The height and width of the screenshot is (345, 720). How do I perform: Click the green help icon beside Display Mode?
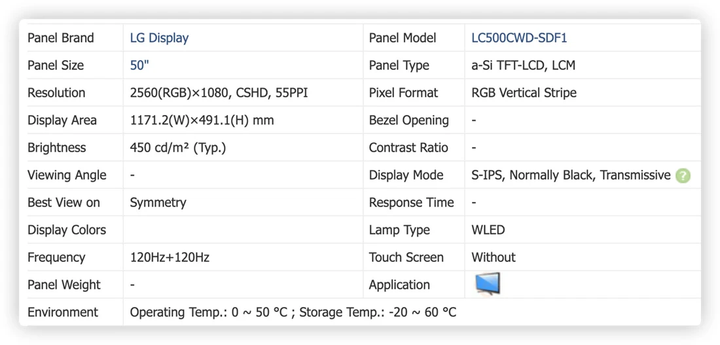683,176
